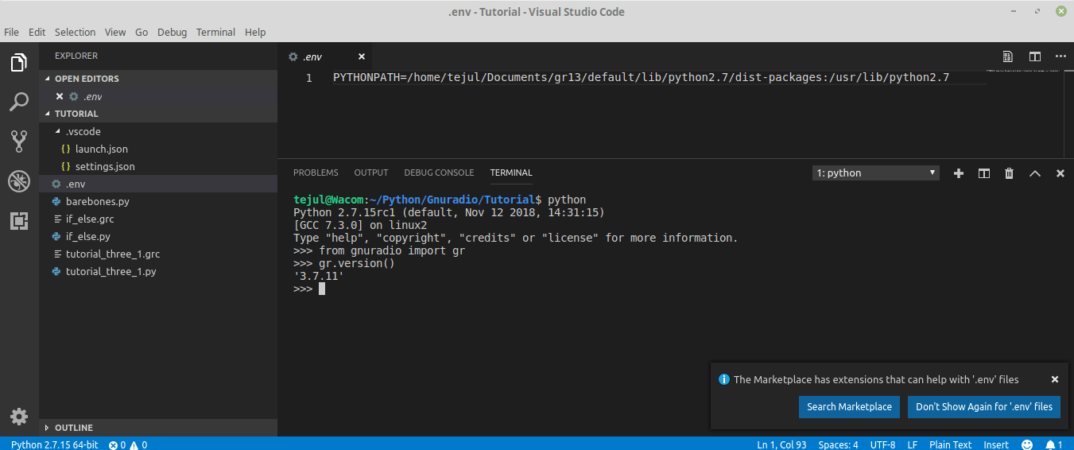
Task: Open notifications bell in status bar
Action: 1054,444
